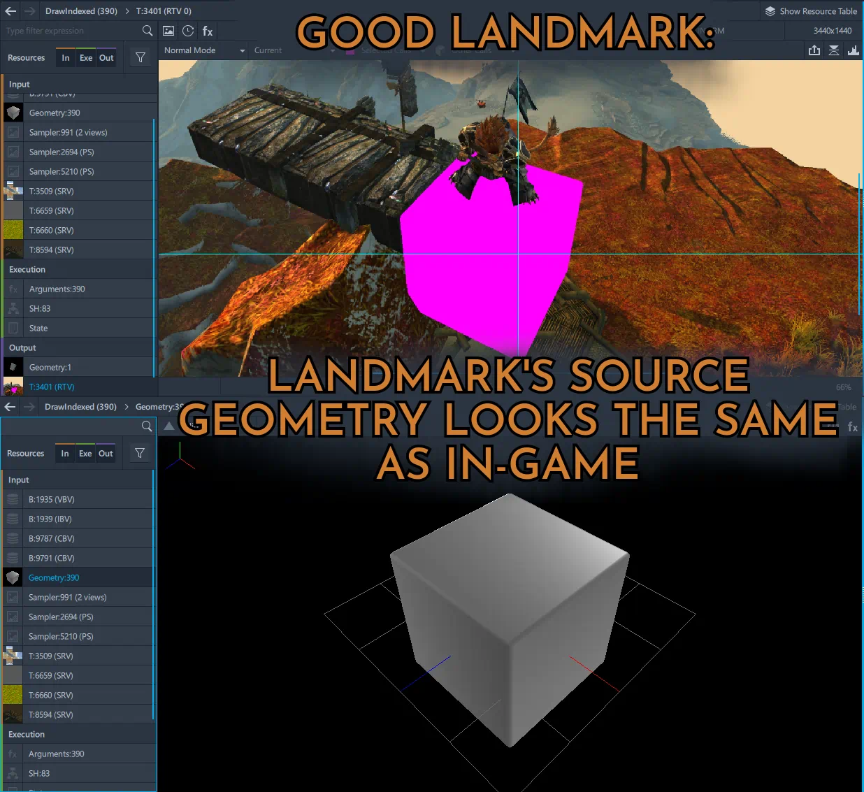The image size is (864, 792).
Task: Click the triangle expander in the lower viewport toolbar
Action: [169, 426]
